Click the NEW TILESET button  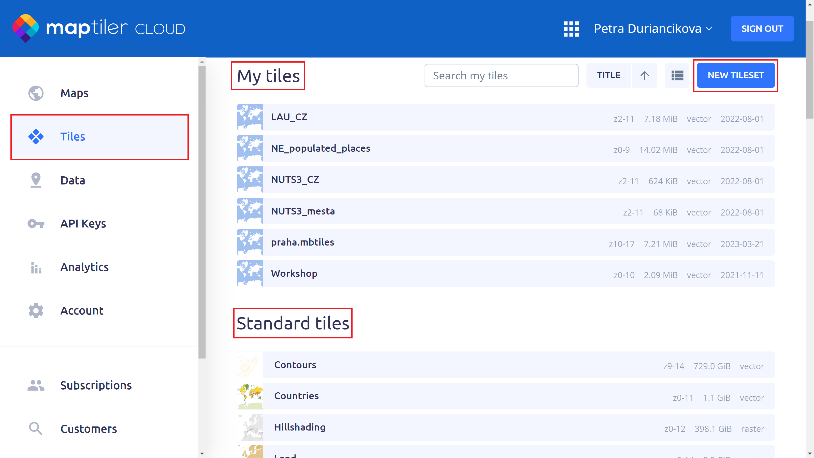[x=735, y=76]
